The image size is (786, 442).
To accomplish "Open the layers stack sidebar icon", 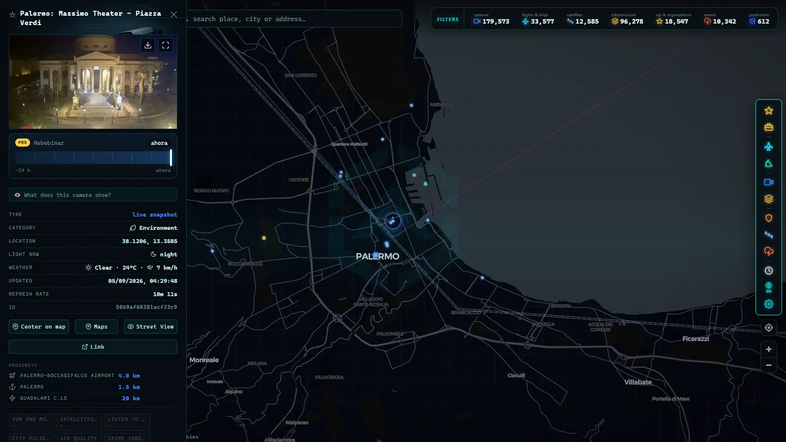I will [x=769, y=199].
